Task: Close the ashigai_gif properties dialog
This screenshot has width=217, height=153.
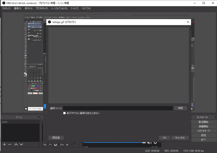Action: point(188,22)
